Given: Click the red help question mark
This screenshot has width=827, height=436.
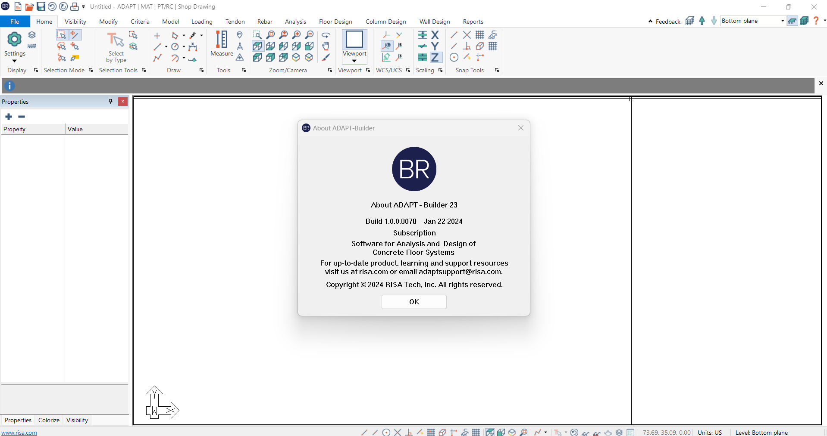Looking at the screenshot, I should pyautogui.click(x=816, y=21).
